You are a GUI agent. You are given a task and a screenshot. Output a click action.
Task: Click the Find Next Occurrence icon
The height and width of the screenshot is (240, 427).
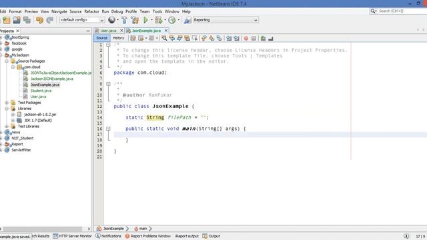point(179,39)
